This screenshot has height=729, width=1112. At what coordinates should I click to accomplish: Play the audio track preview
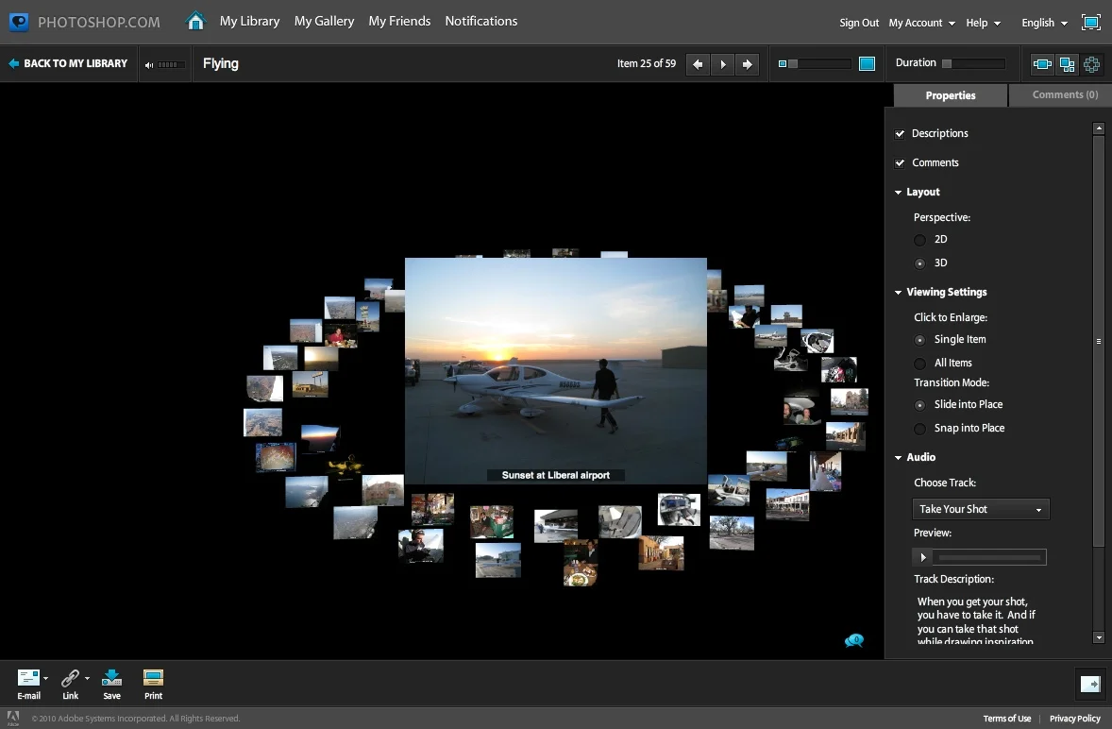tap(922, 557)
